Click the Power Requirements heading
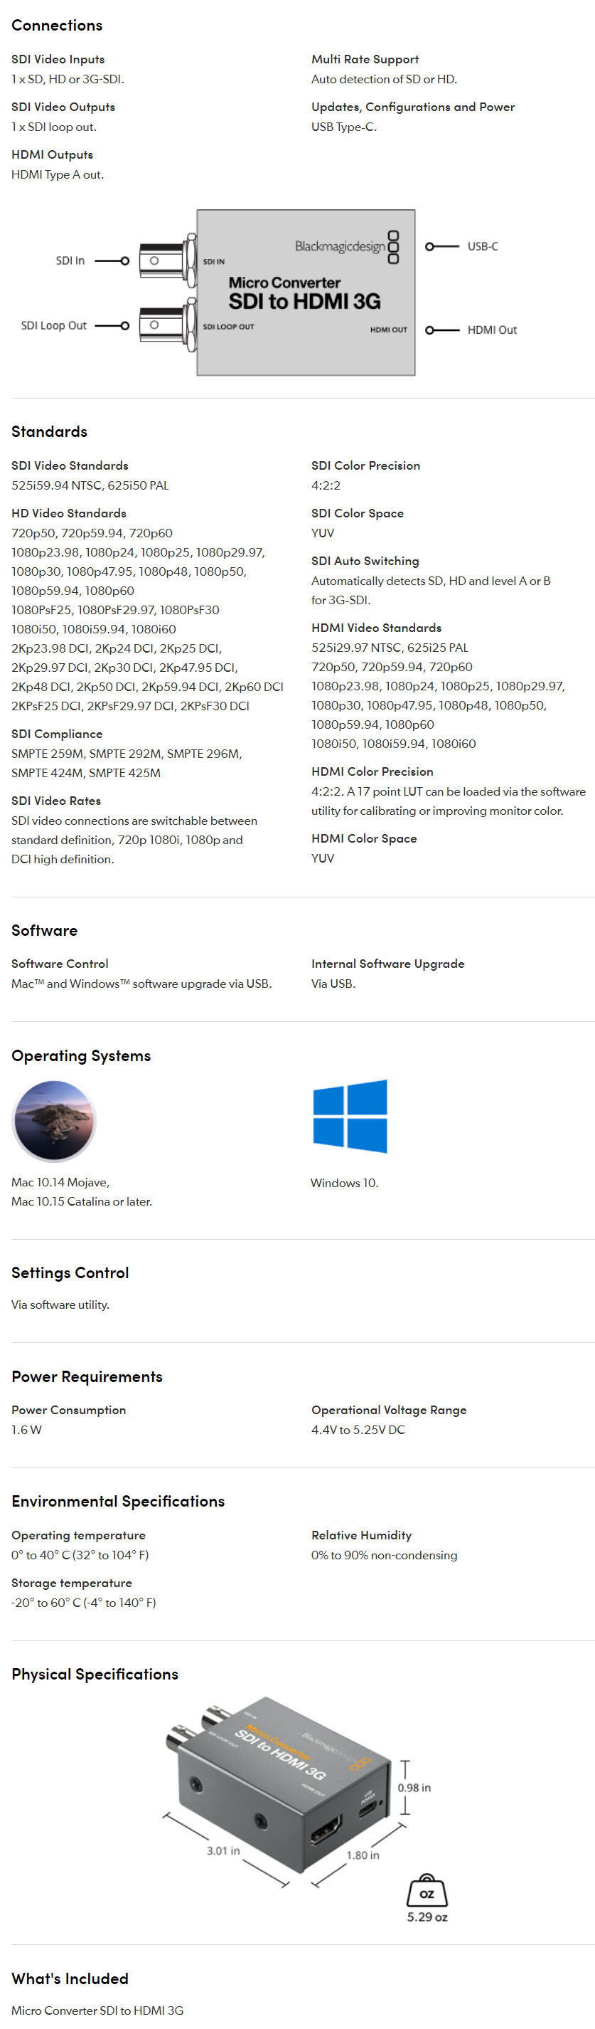 coord(87,1376)
